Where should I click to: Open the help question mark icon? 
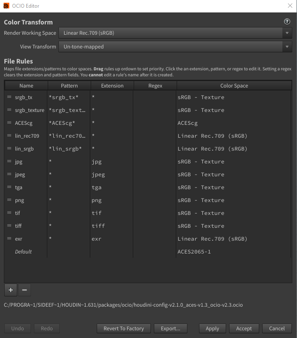pyautogui.click(x=287, y=21)
